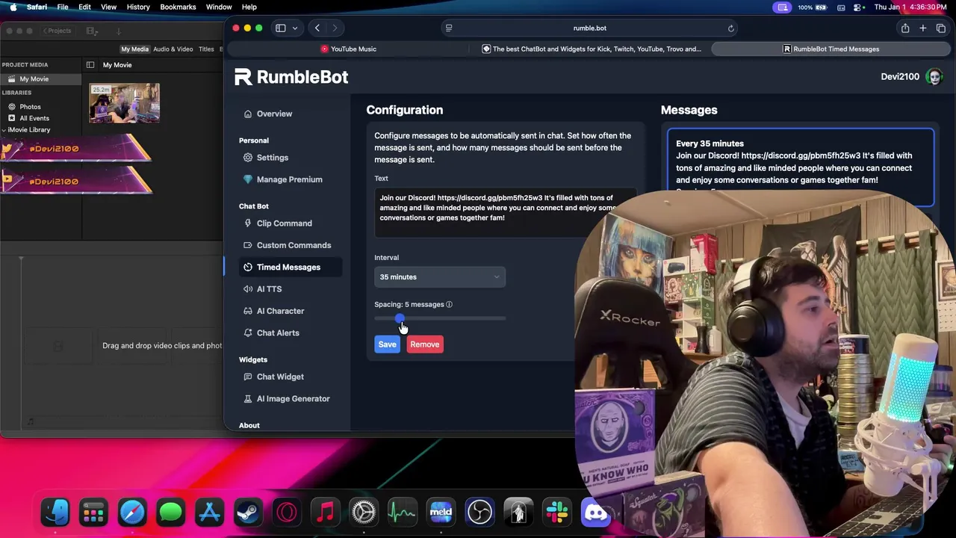Open the iMovie Titles tab

coord(206,49)
